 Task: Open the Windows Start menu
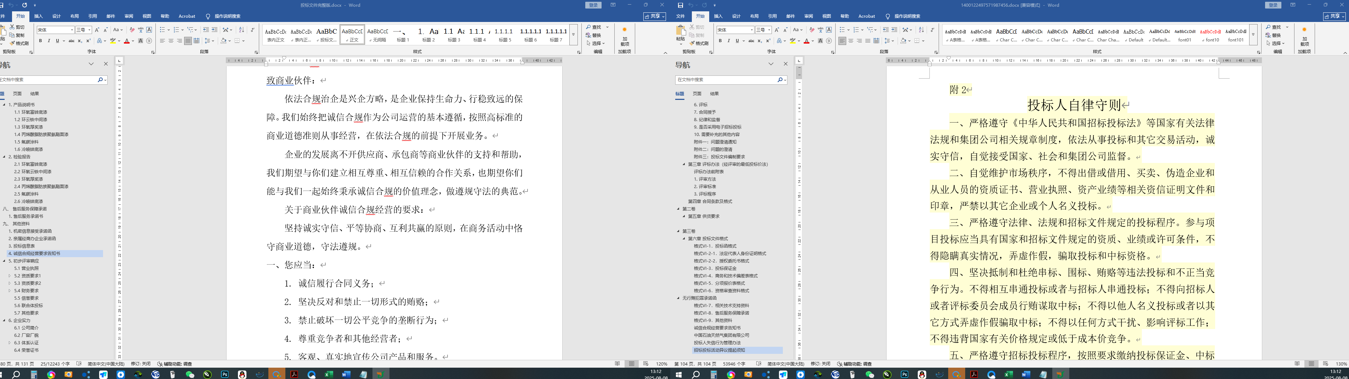pos(679,375)
